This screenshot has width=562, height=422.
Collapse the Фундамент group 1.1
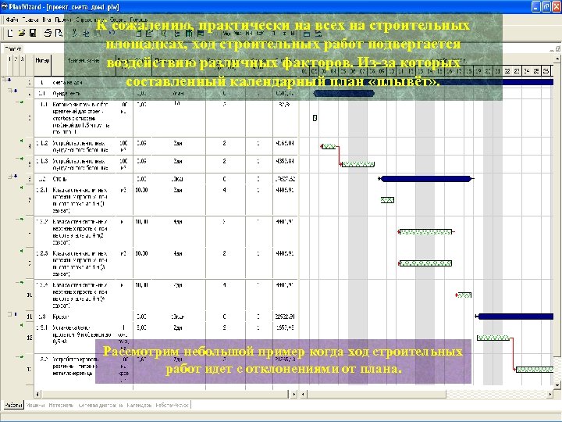click(10, 91)
